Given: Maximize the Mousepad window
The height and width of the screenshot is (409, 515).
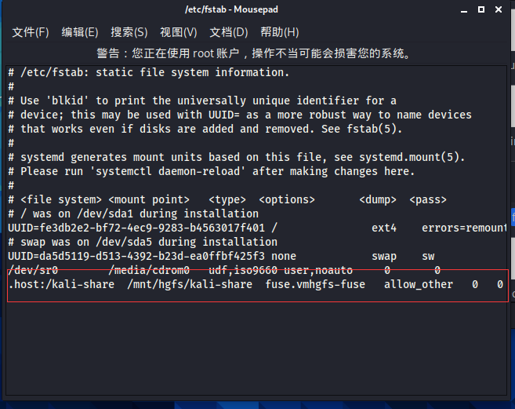Looking at the screenshot, I should click(480, 9).
